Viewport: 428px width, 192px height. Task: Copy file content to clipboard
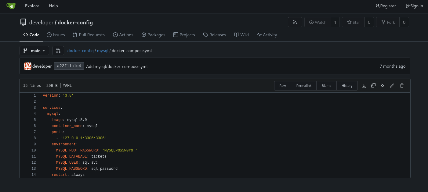point(373,86)
